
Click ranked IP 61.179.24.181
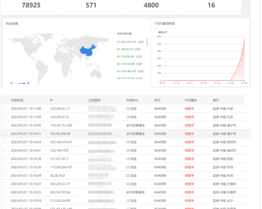tap(125, 56)
